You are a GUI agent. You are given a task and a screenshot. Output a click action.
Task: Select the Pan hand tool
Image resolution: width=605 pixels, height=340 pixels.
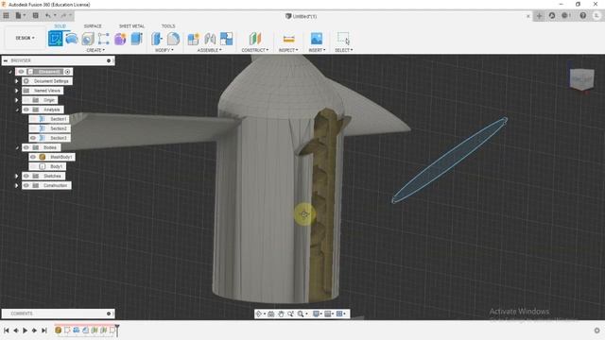pyautogui.click(x=281, y=314)
